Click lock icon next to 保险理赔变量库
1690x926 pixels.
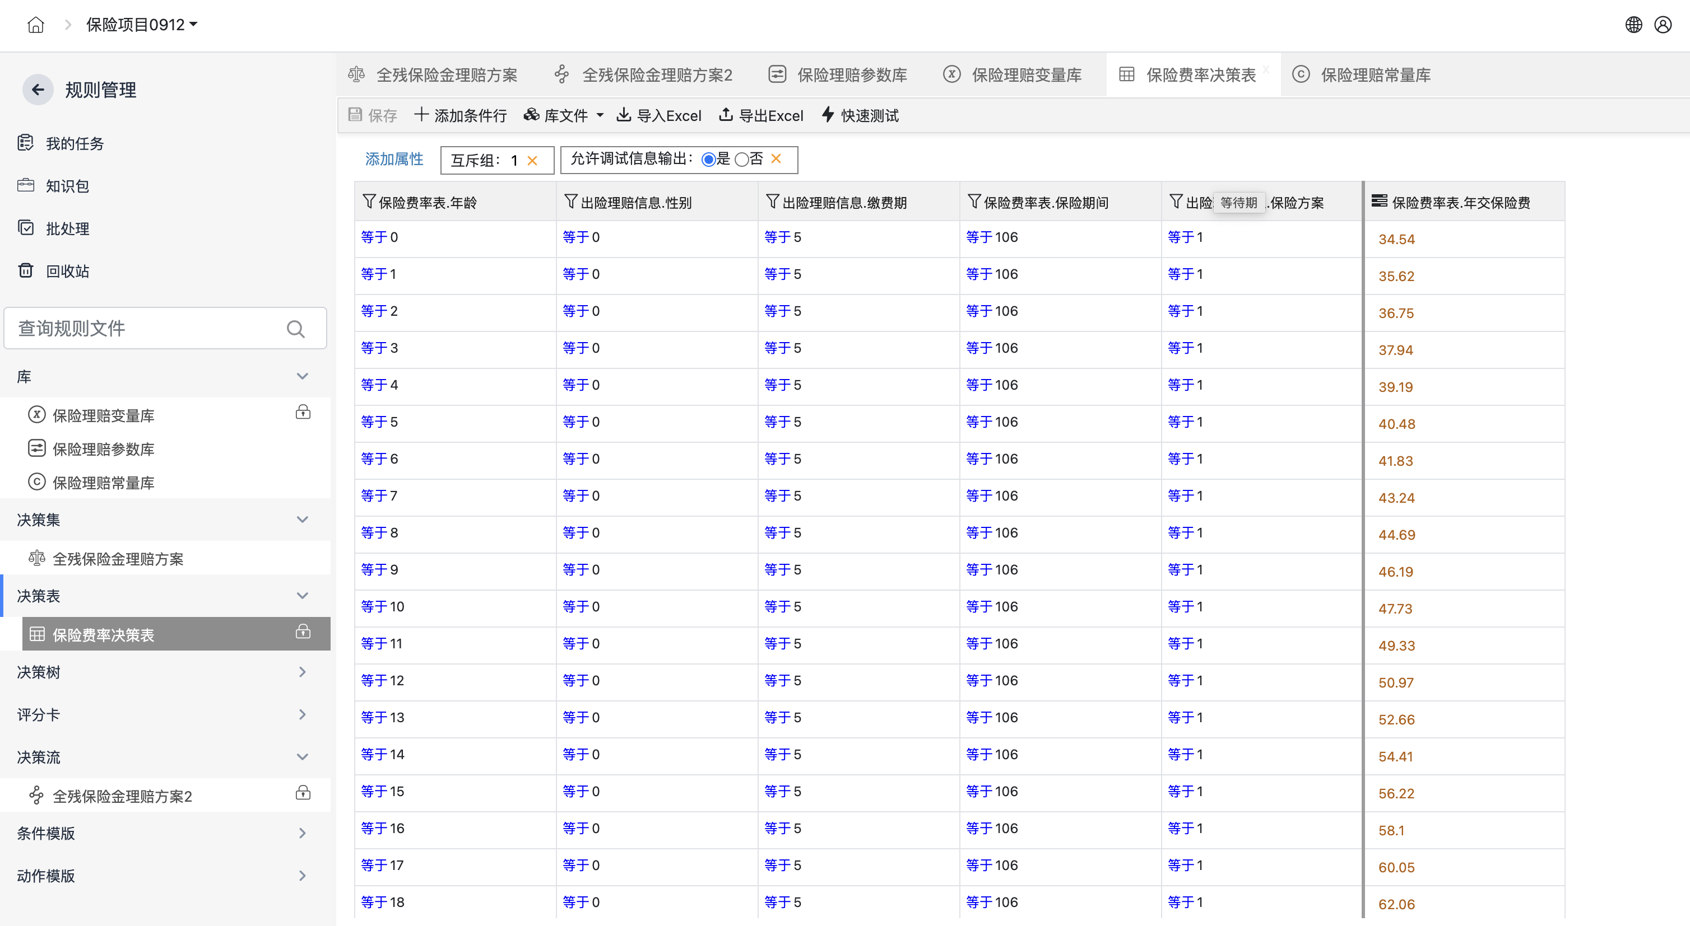(x=303, y=413)
